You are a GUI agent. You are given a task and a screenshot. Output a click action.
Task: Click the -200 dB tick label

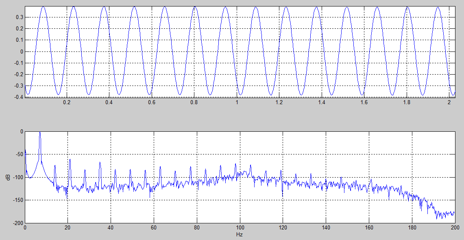point(18,223)
